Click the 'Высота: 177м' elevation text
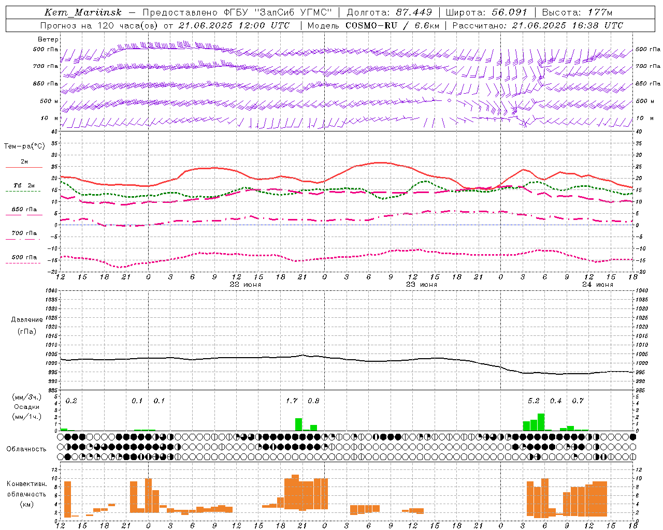Screen dimensions: 663x530 (577, 12)
